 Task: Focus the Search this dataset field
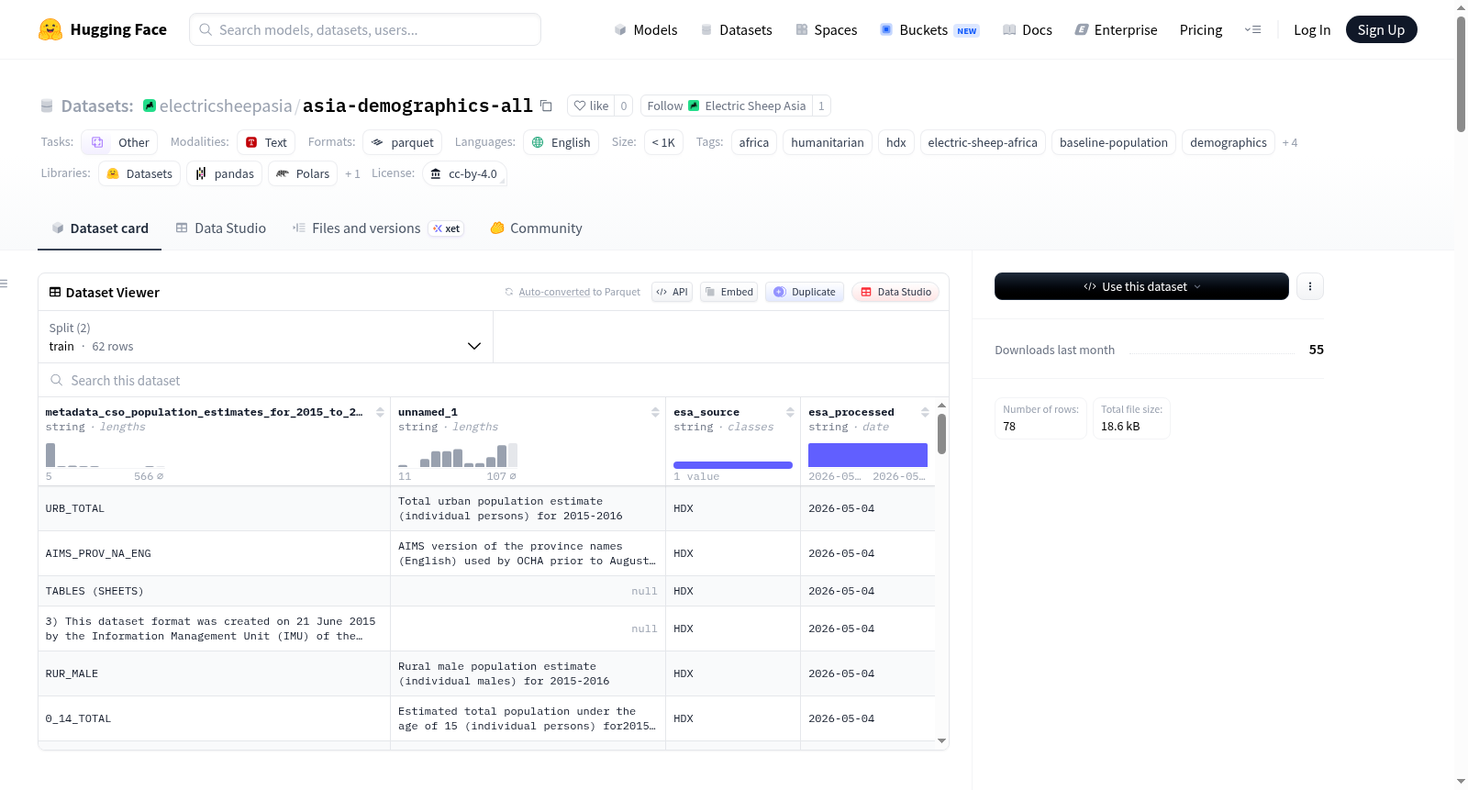coord(494,380)
